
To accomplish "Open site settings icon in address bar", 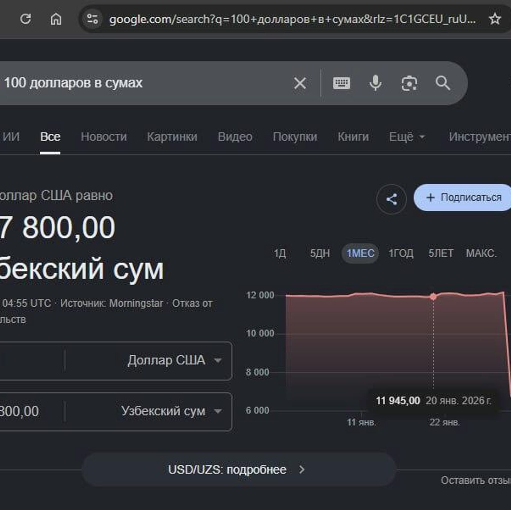I will [x=92, y=19].
